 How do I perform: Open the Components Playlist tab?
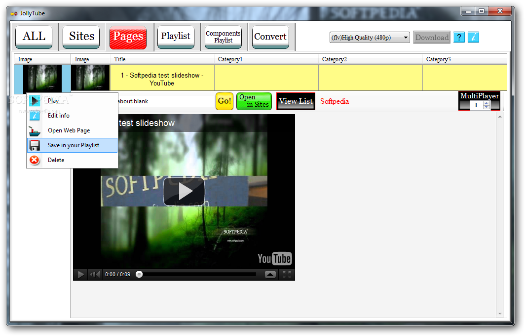[x=223, y=37]
